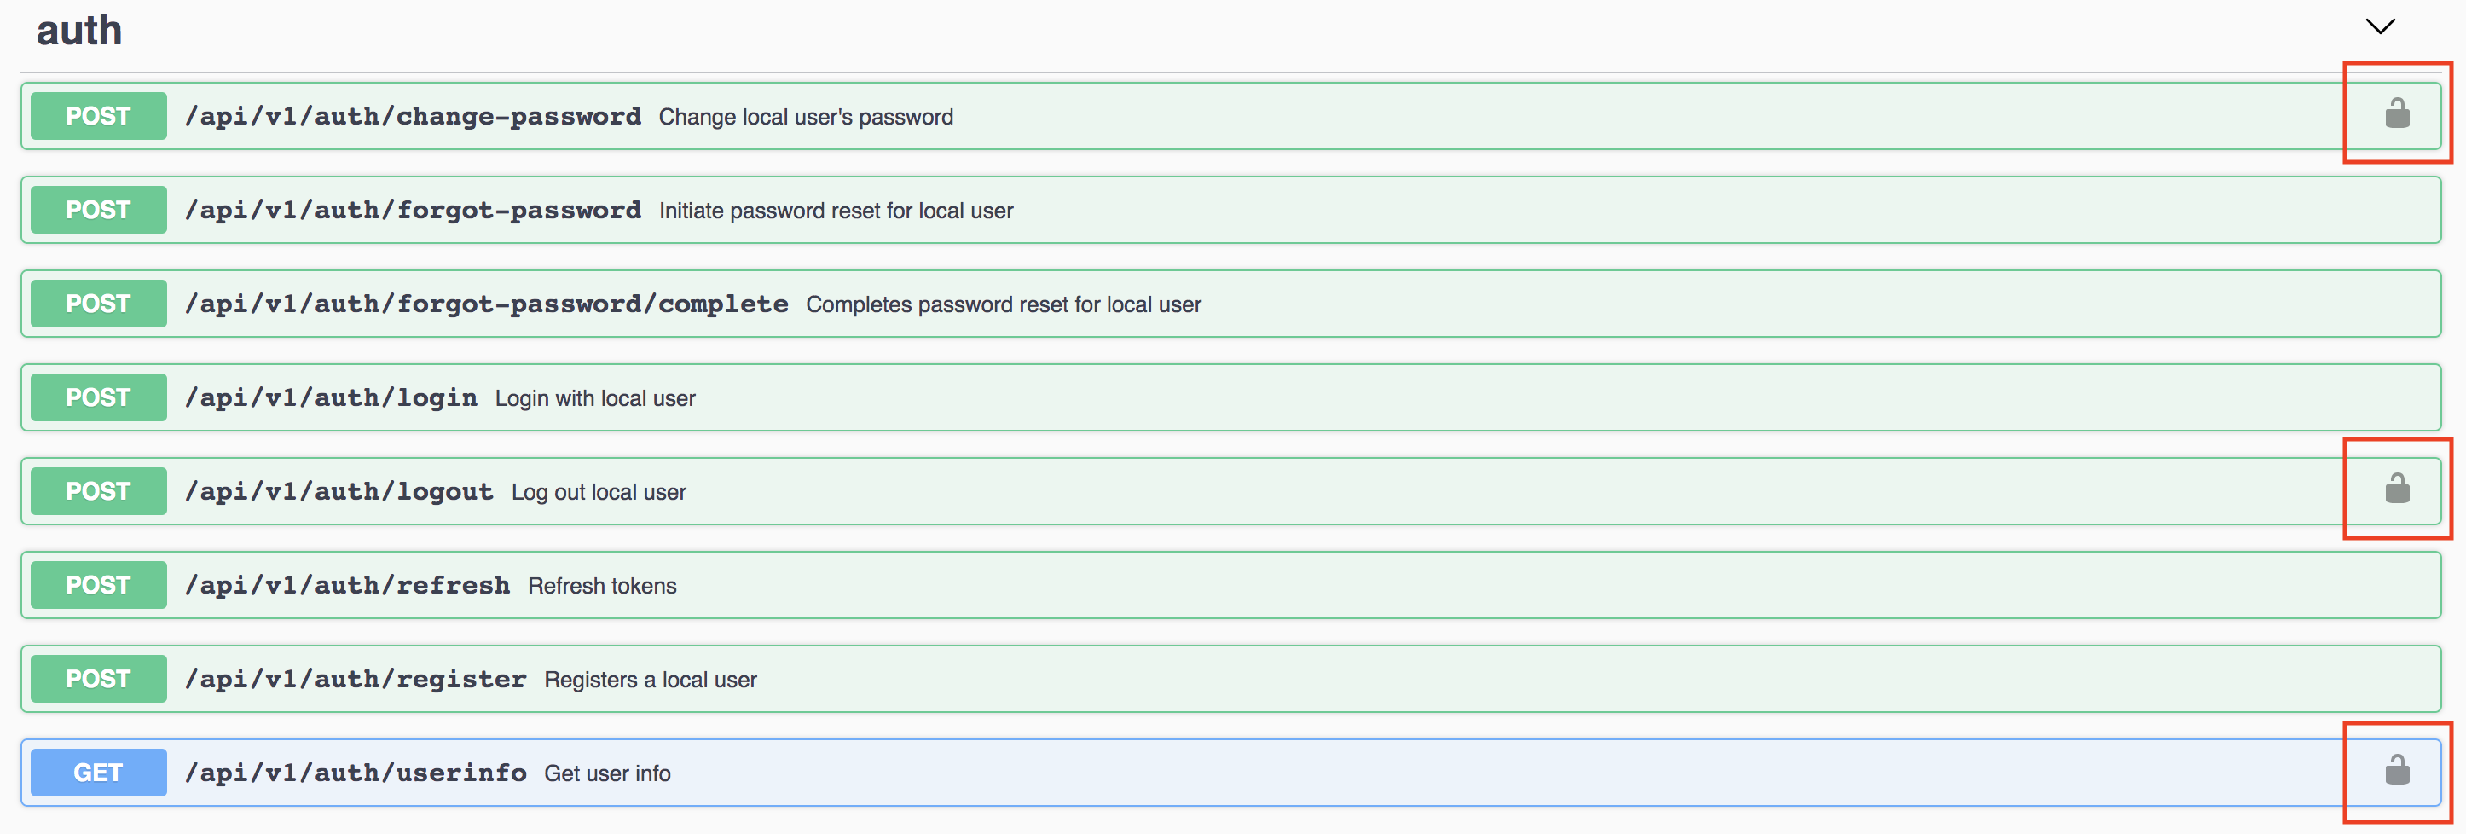This screenshot has height=834, width=2466.
Task: Click the /api/v1/auth/register path text
Action: tap(356, 678)
